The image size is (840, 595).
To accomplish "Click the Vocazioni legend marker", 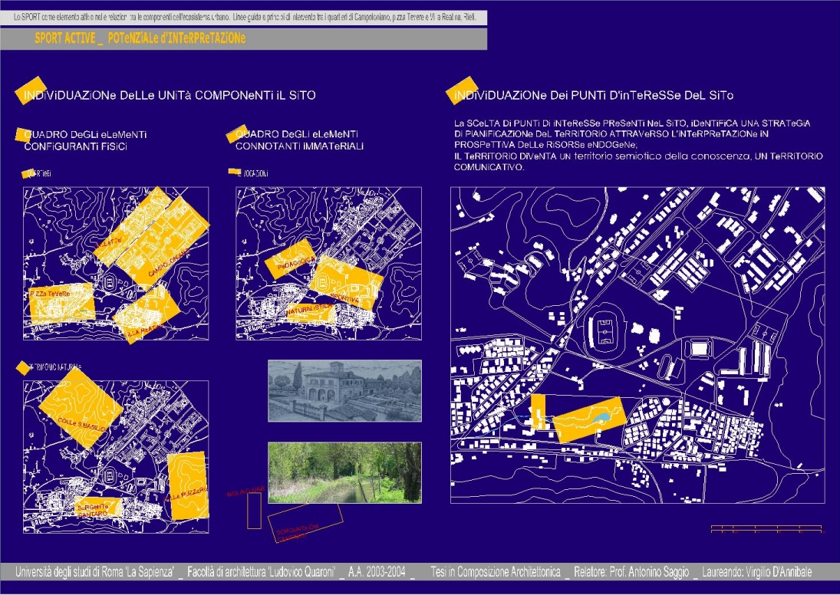I will [235, 173].
